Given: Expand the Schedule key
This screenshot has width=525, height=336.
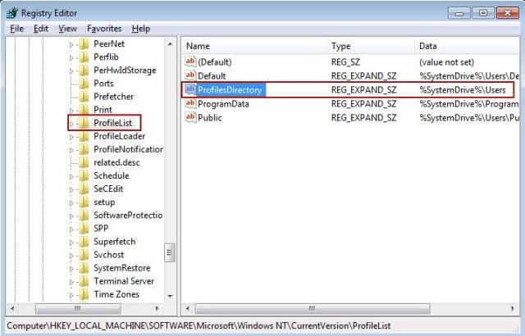Looking at the screenshot, I should click(71, 176).
